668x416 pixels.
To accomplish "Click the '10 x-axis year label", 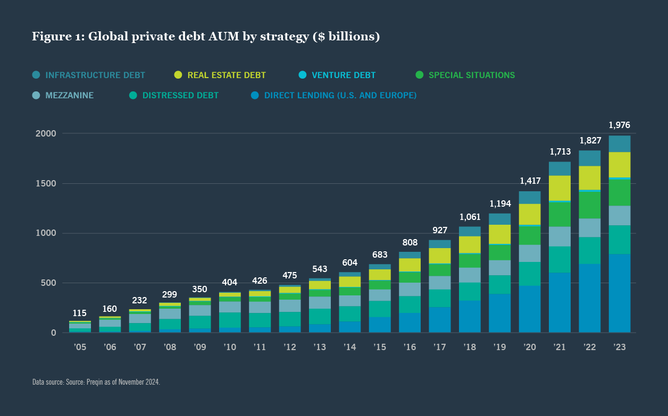I will pos(230,347).
